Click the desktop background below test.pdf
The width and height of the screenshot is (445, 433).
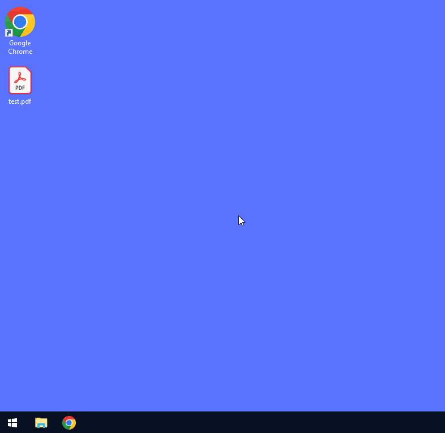point(20,170)
